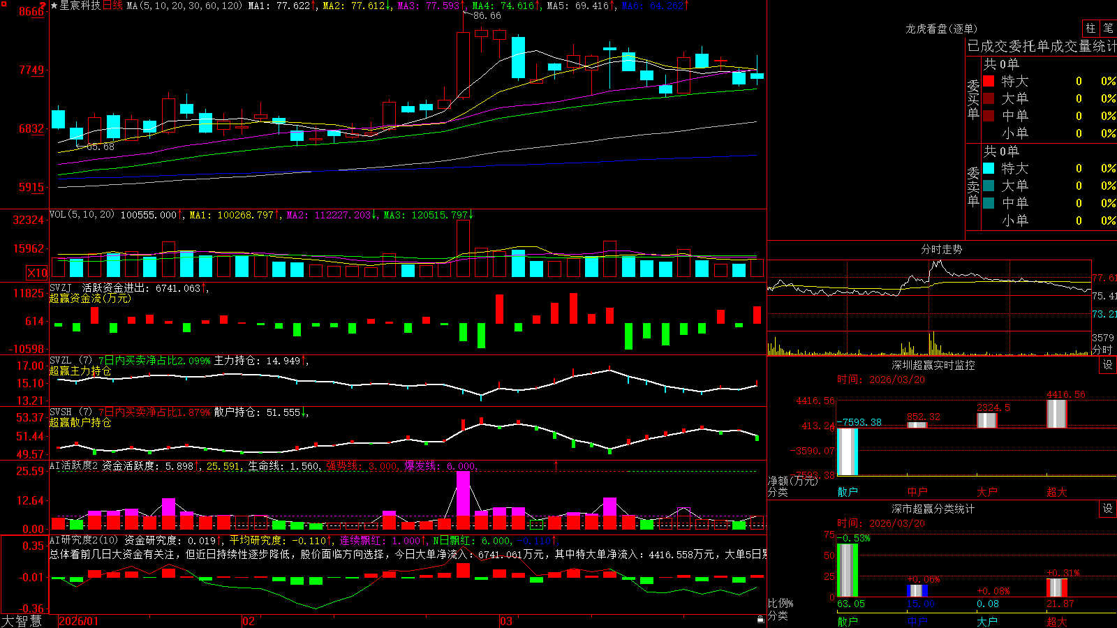Click the teal 大单 sell-order swatch
Image resolution: width=1117 pixels, height=628 pixels.
coord(989,186)
